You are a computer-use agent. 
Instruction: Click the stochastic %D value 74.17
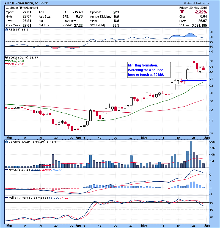click(64, 198)
